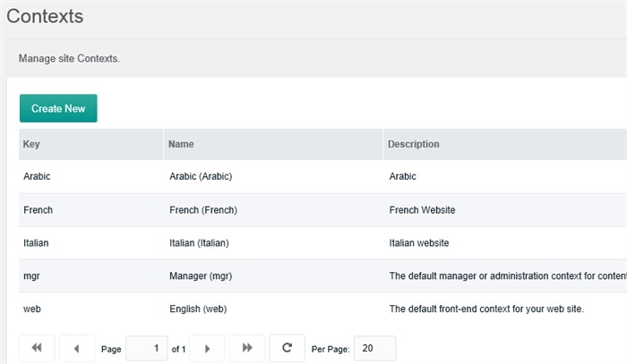Sort by Description column header

(x=414, y=144)
